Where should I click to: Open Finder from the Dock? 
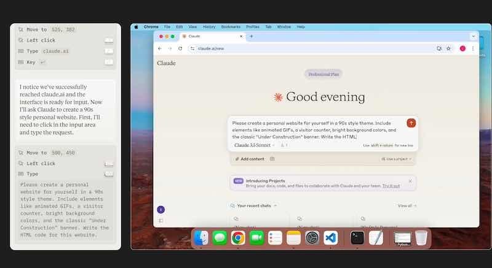201,238
